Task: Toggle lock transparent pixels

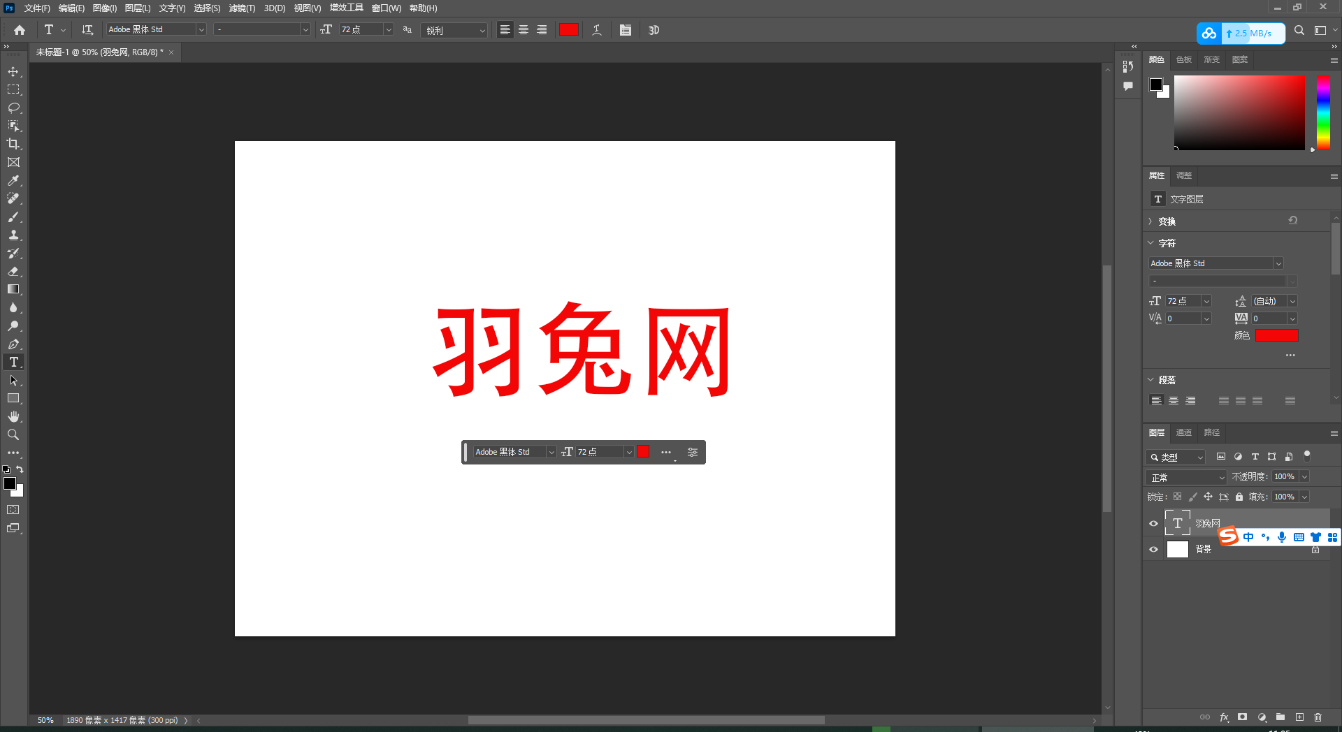Action: (1178, 497)
